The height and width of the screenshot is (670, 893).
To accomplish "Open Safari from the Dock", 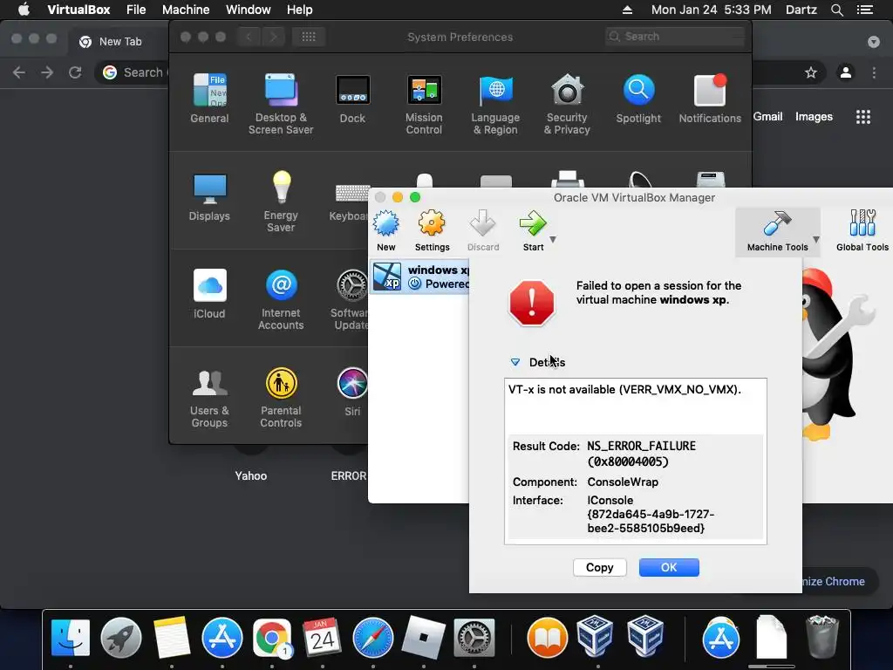I will (x=373, y=638).
